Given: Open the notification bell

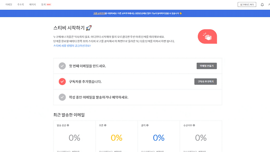Looking at the screenshot, I should 262,5.
